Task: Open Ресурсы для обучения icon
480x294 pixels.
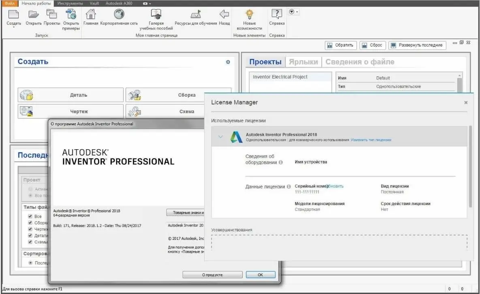Action: [196, 15]
